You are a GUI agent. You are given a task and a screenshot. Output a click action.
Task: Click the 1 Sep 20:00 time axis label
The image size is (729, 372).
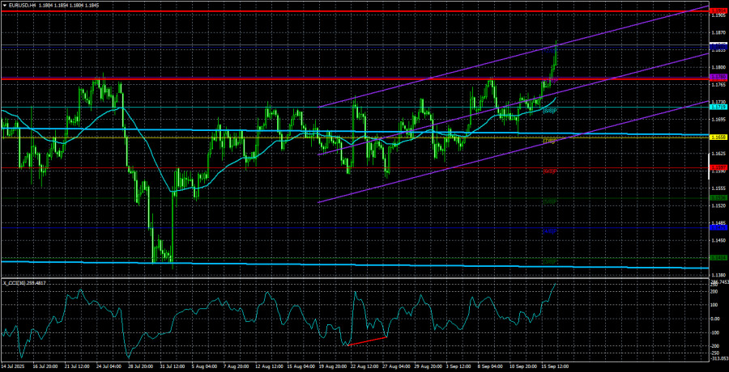click(x=454, y=366)
